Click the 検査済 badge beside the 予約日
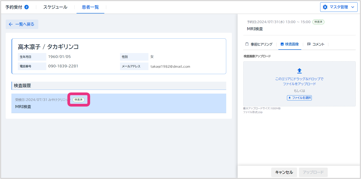The height and width of the screenshot is (179, 361). click(318, 22)
